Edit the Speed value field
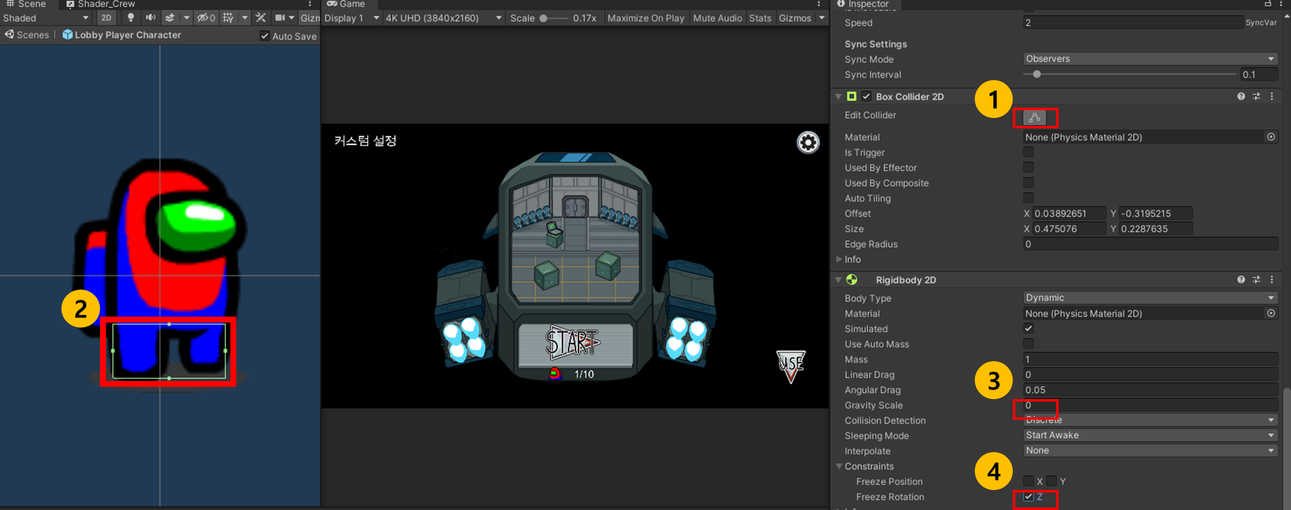 coord(1133,23)
